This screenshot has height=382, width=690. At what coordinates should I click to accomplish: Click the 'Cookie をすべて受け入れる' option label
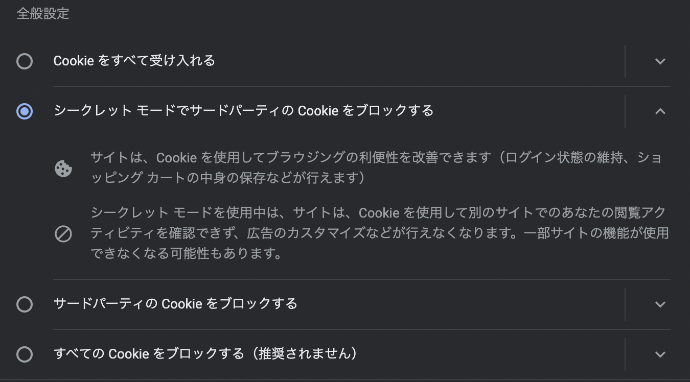point(134,60)
